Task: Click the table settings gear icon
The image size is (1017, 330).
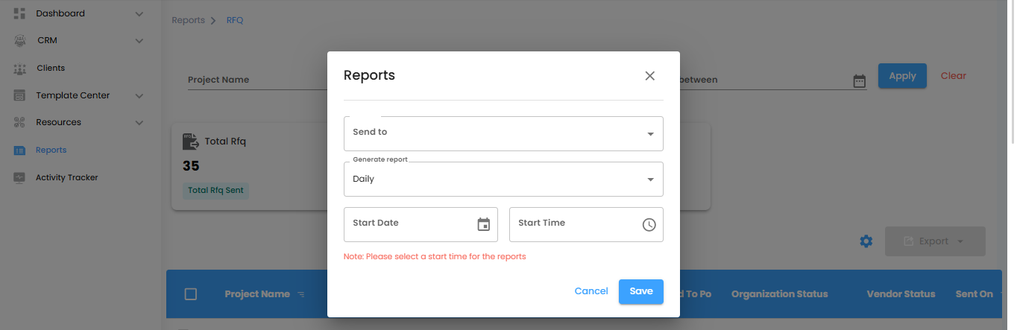Action: coord(866,241)
